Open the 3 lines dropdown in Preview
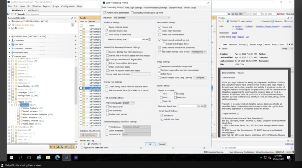Image resolution: width=302 pixels, height=168 pixels. click(287, 49)
